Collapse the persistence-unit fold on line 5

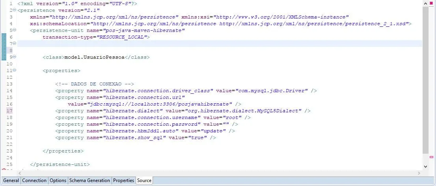15,30
